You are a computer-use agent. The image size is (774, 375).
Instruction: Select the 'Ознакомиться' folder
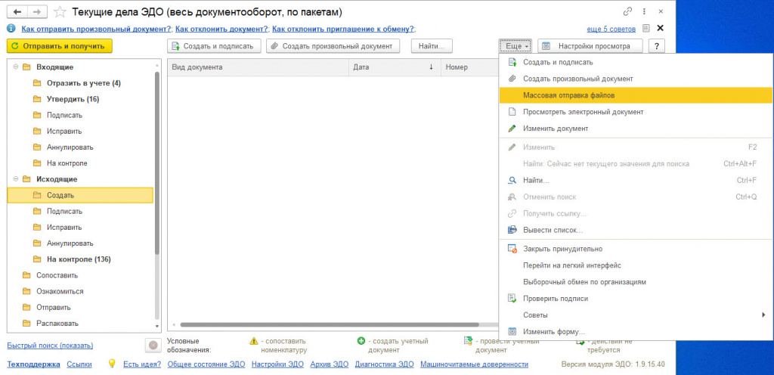coord(60,291)
